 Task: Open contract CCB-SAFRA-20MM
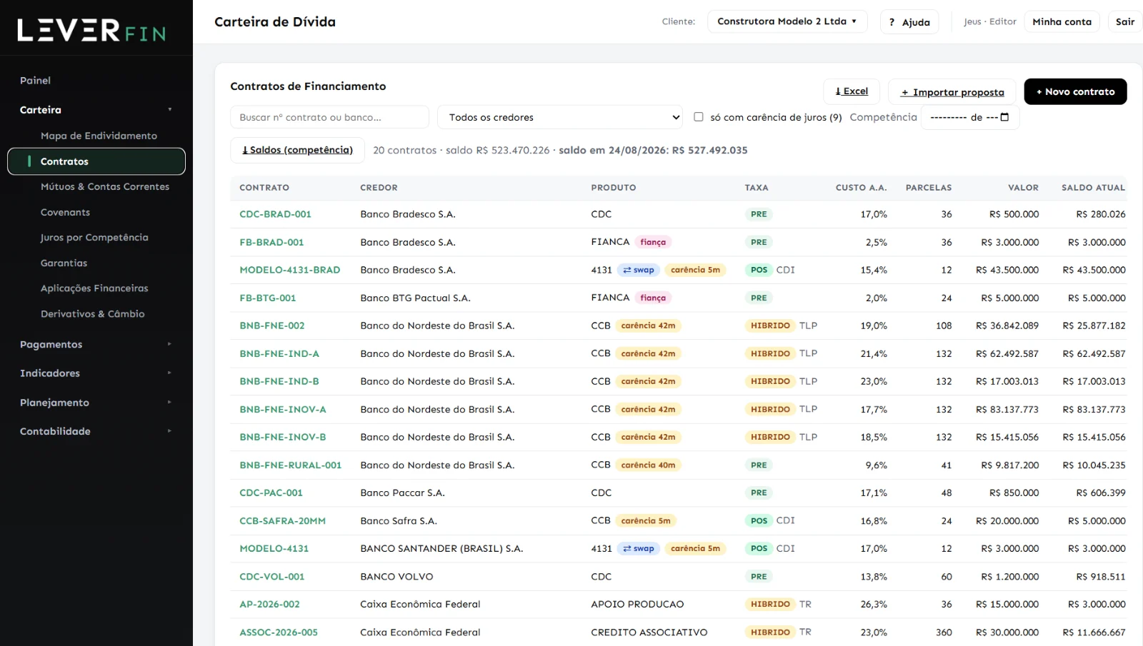click(x=282, y=521)
